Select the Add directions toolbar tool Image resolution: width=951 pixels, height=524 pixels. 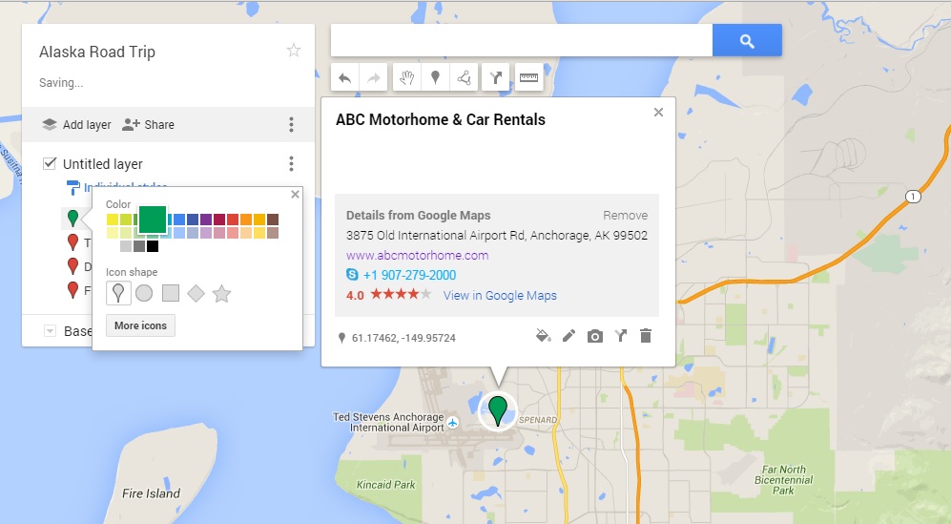(x=495, y=77)
